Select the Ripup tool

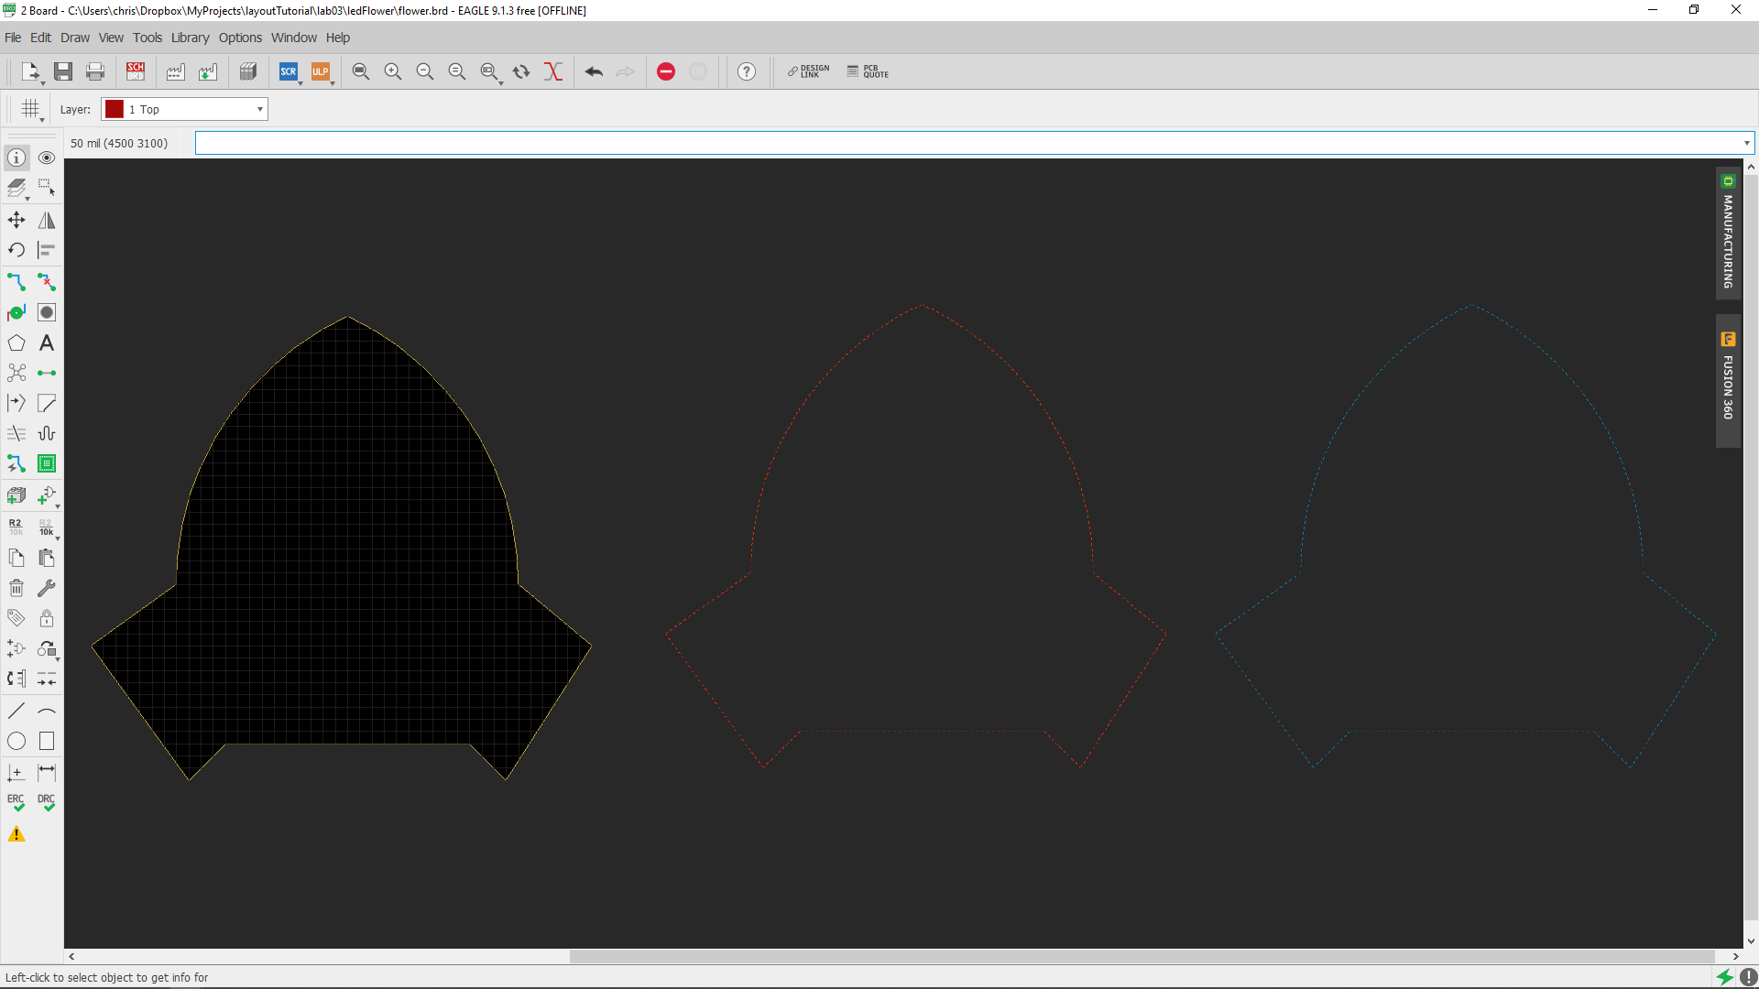click(x=47, y=282)
